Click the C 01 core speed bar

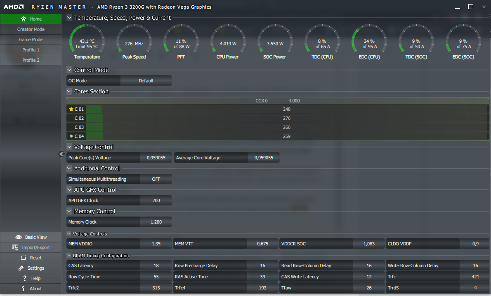(287, 109)
